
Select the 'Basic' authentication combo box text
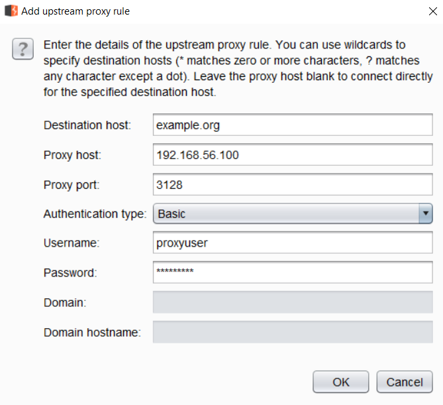[x=285, y=214]
